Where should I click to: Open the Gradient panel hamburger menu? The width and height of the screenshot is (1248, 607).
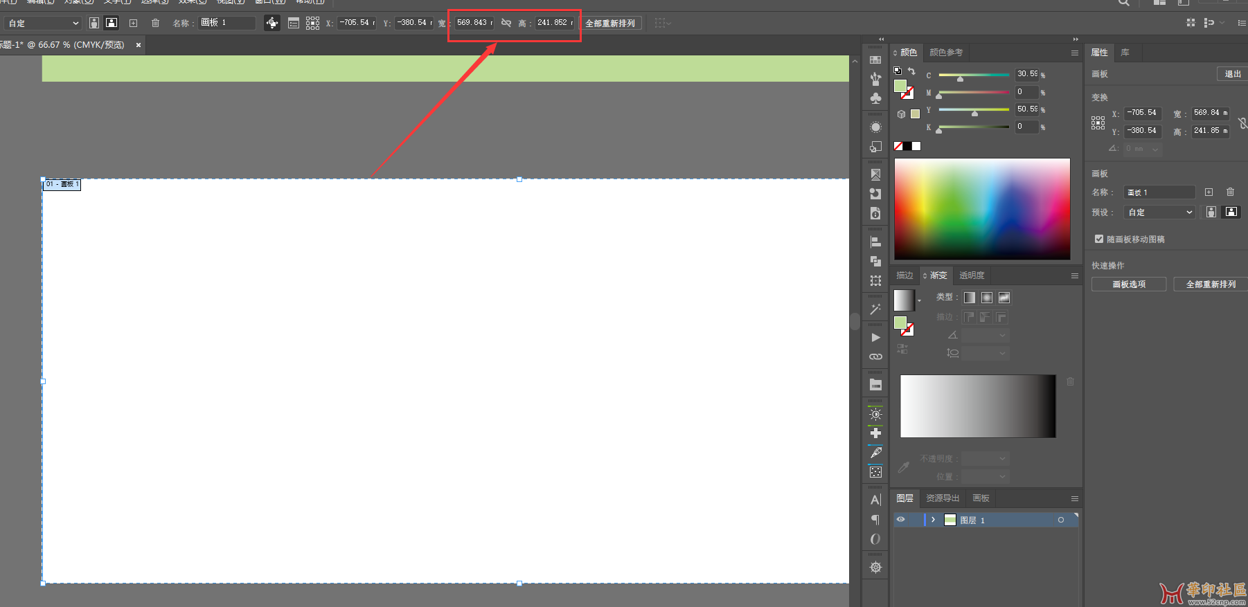pos(1075,275)
